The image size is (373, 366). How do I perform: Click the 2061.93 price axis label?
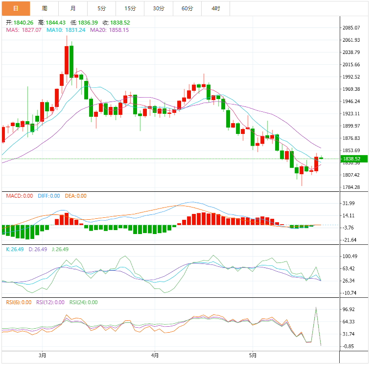pyautogui.click(x=351, y=40)
